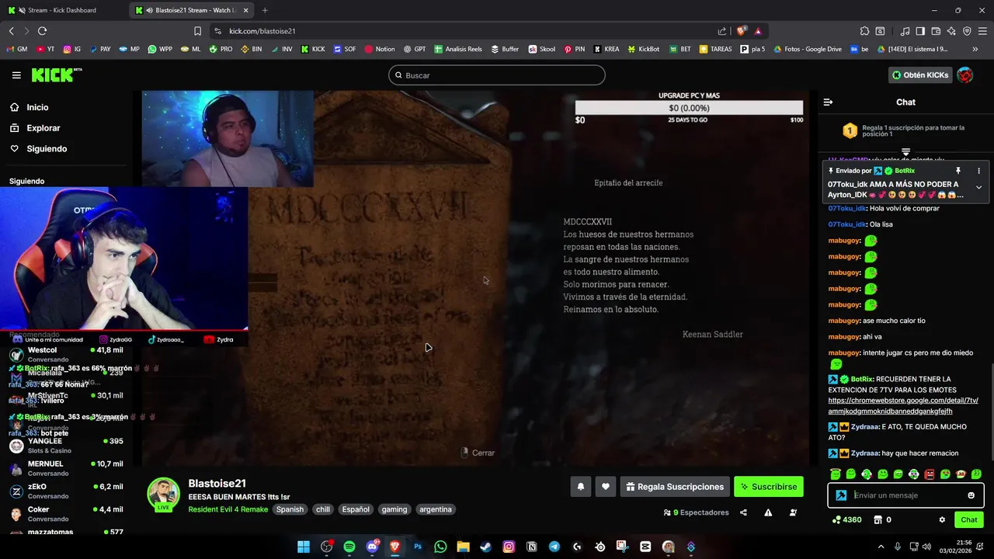Image resolution: width=994 pixels, height=559 pixels.
Task: Report stream with warning triangle icon
Action: (768, 512)
